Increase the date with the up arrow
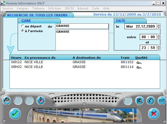This screenshot has width=167, height=124. (159, 25)
